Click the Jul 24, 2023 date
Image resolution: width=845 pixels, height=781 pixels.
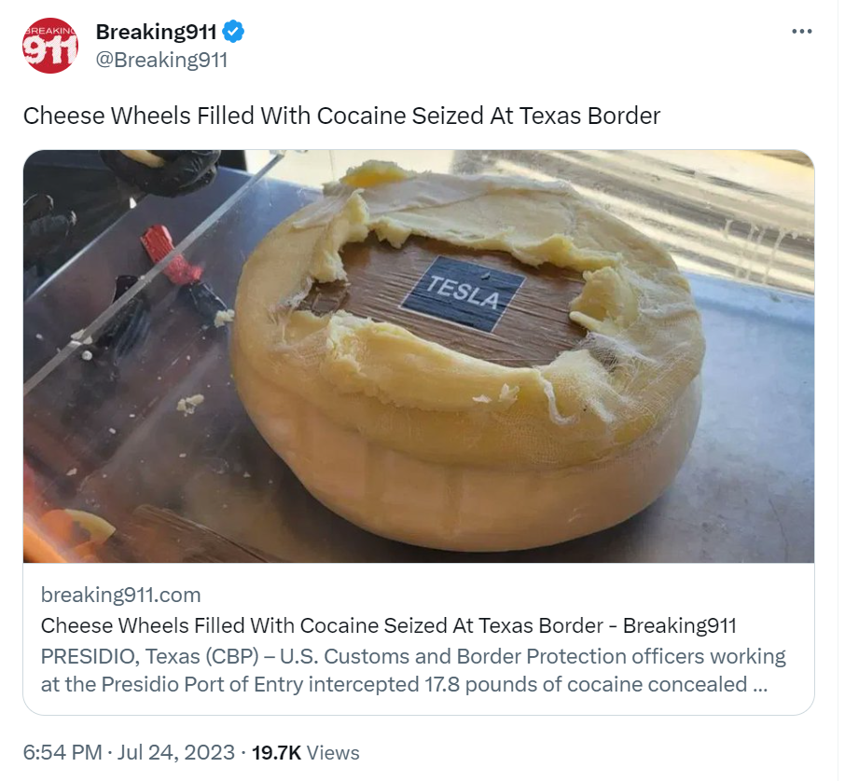click(176, 752)
